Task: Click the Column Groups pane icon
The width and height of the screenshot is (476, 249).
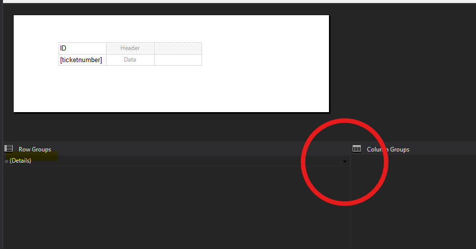Action: 357,148
